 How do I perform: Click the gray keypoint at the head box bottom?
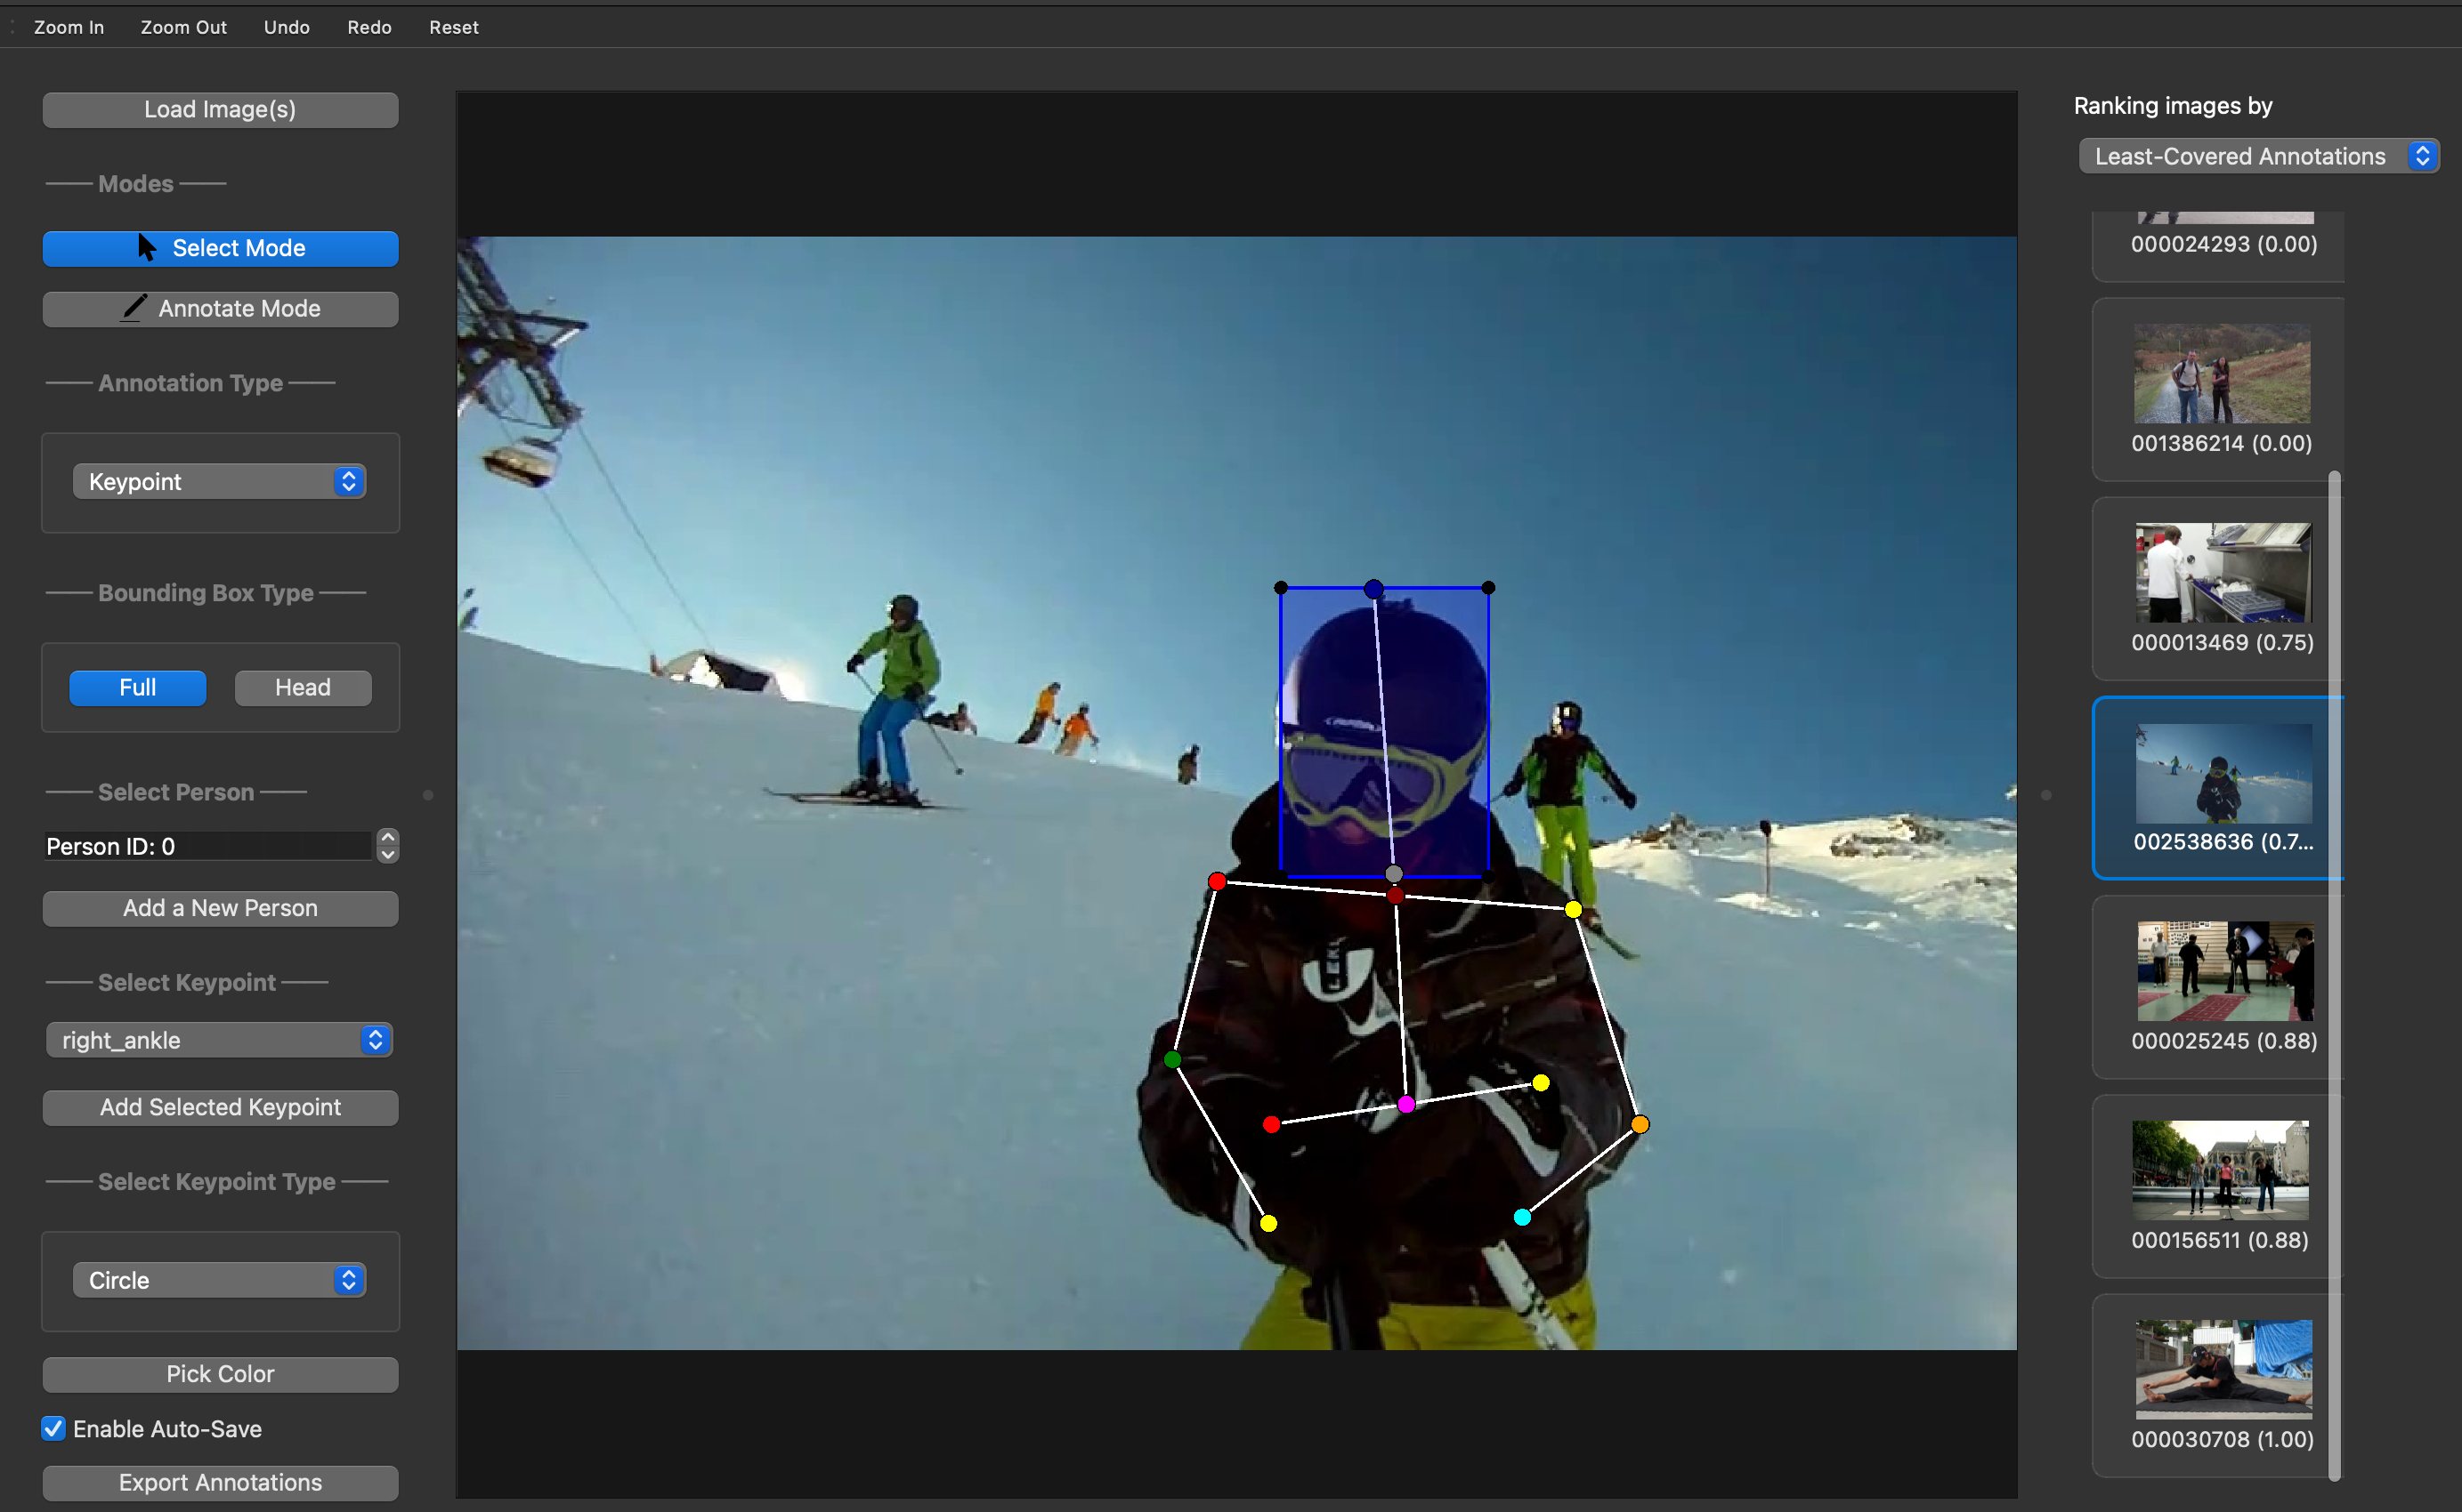(x=1393, y=874)
